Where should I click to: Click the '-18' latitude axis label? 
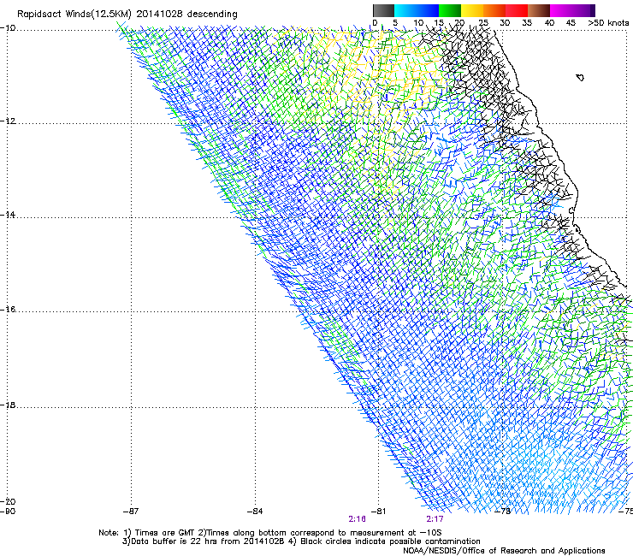tap(8, 405)
